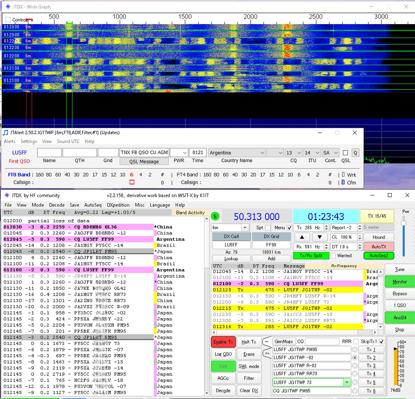Click the Cfm indicator box in JTAlert
The height and width of the screenshot is (399, 415).
click(x=343, y=182)
